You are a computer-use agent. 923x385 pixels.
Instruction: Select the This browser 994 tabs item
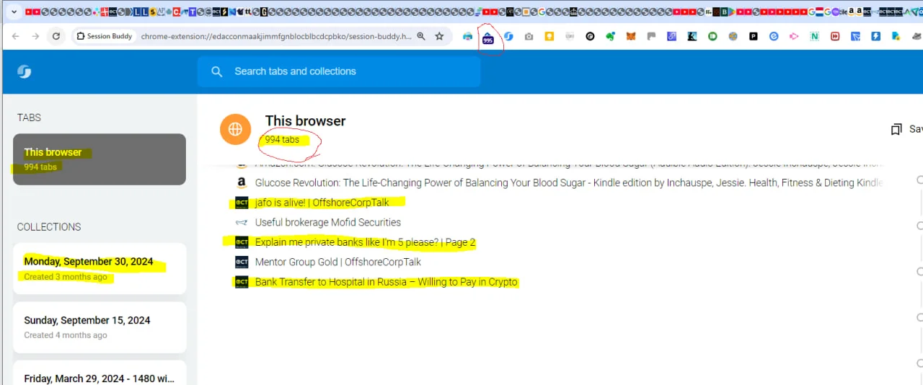coord(100,159)
